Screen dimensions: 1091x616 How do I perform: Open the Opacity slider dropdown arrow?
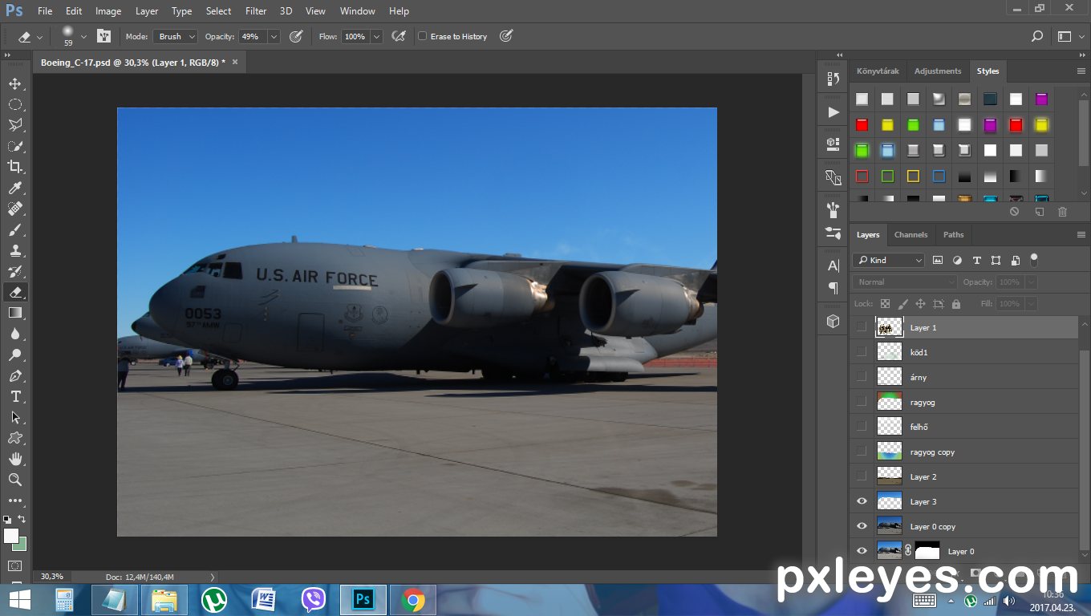pyautogui.click(x=274, y=36)
